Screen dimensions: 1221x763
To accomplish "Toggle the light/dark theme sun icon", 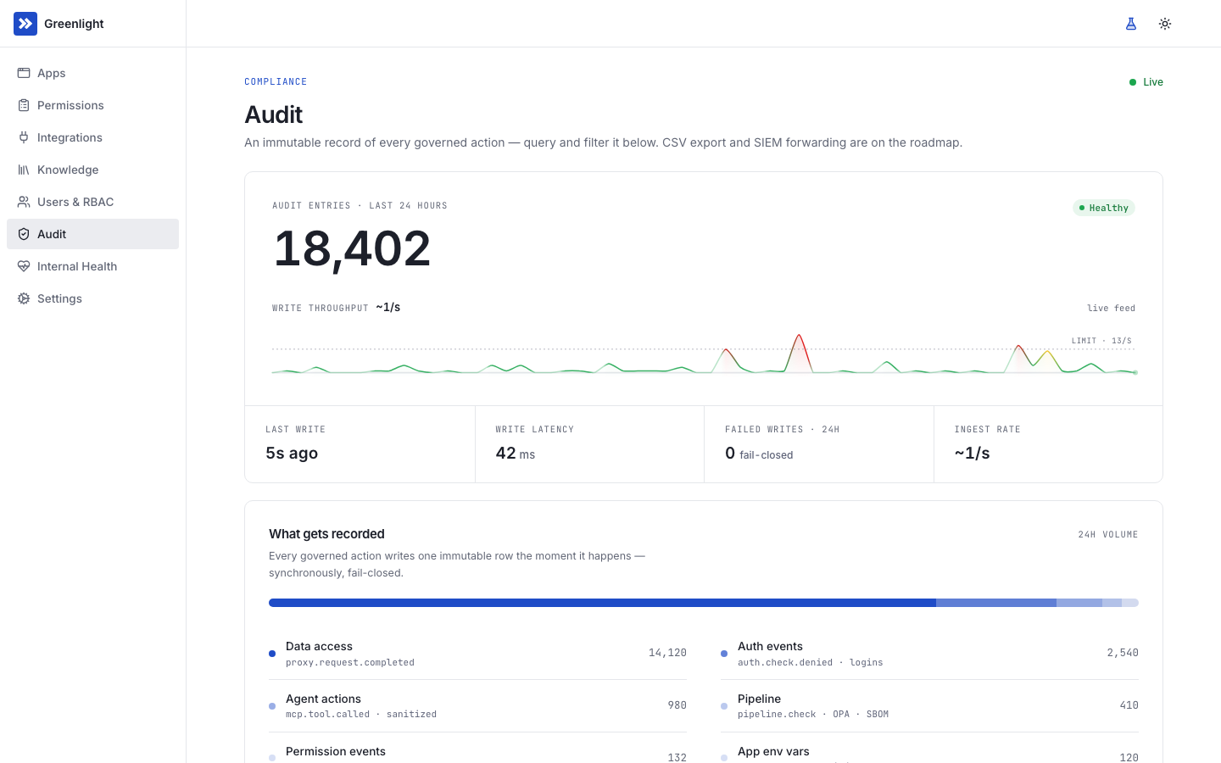I will coord(1165,24).
